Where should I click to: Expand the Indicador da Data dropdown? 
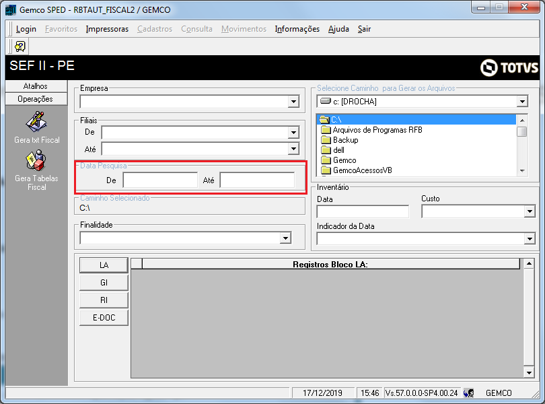(530, 239)
